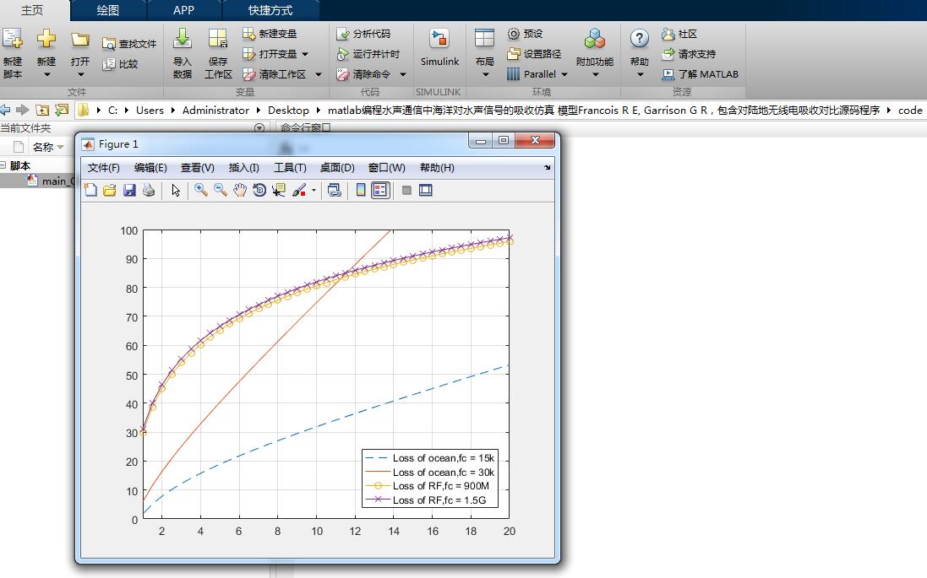
Task: Click the Hide Plot Tools icon
Action: [x=406, y=190]
